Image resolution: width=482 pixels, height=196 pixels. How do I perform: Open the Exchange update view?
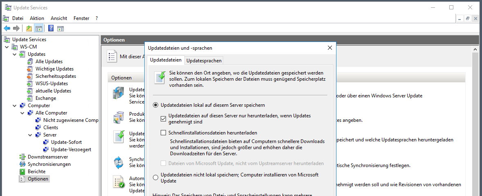pyautogui.click(x=46, y=98)
